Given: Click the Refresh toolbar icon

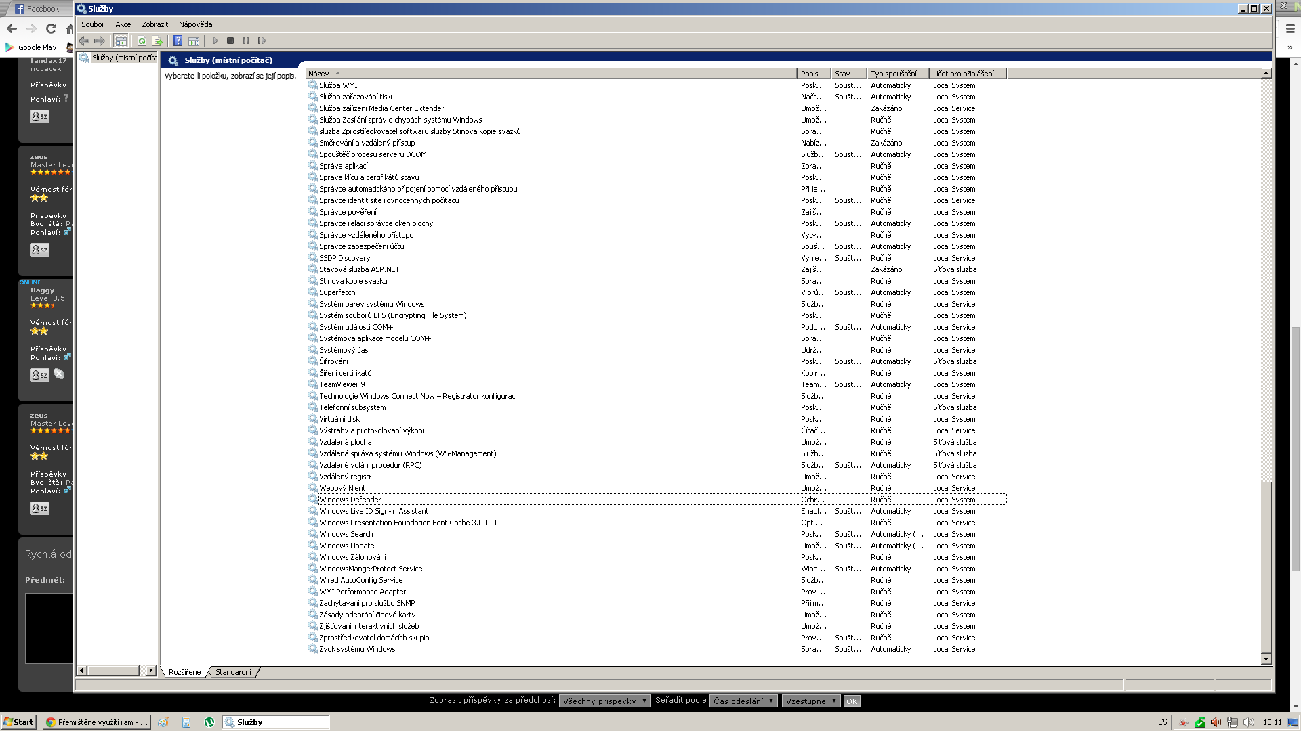Looking at the screenshot, I should click(x=142, y=41).
